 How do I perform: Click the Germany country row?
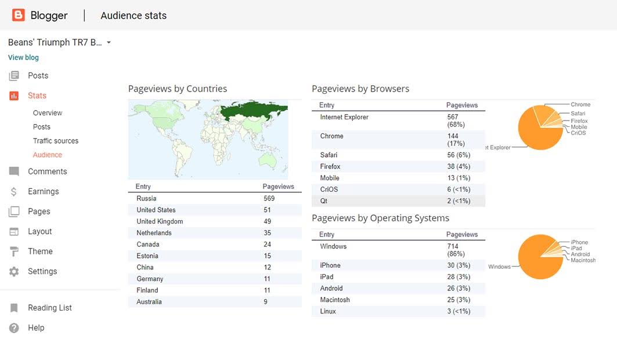215,279
